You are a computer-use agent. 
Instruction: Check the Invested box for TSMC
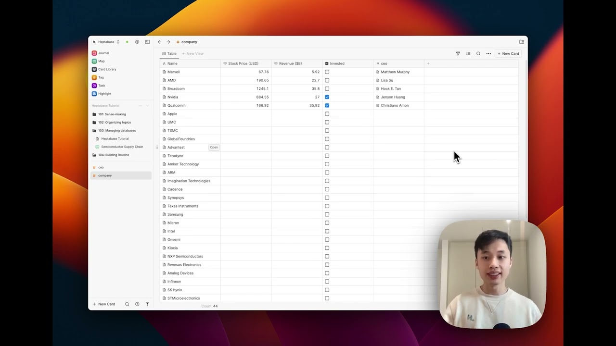[x=327, y=131]
